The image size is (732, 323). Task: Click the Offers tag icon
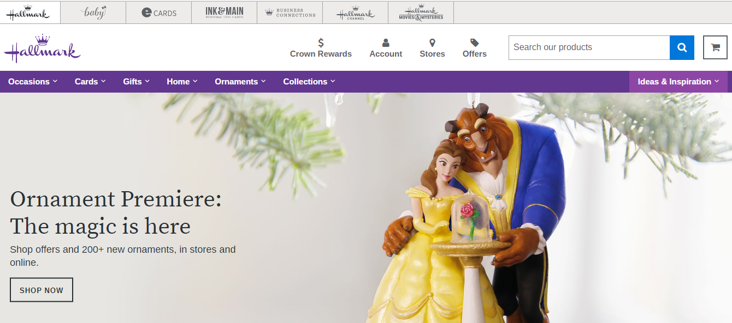(x=475, y=42)
